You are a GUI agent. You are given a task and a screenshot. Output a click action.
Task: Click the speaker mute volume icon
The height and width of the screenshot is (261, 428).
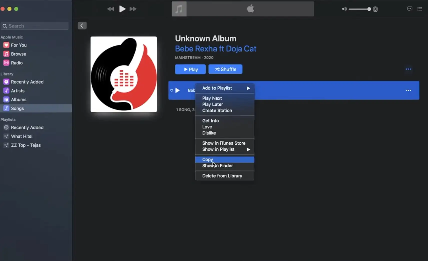pos(344,9)
